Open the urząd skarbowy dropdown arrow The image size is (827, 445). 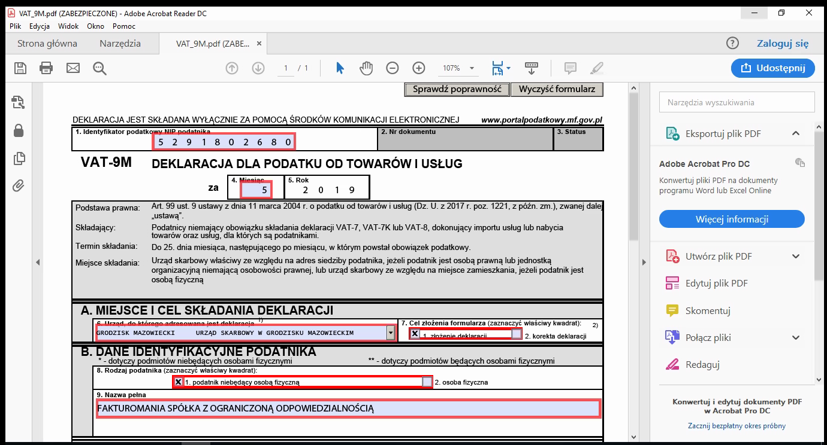coord(391,333)
